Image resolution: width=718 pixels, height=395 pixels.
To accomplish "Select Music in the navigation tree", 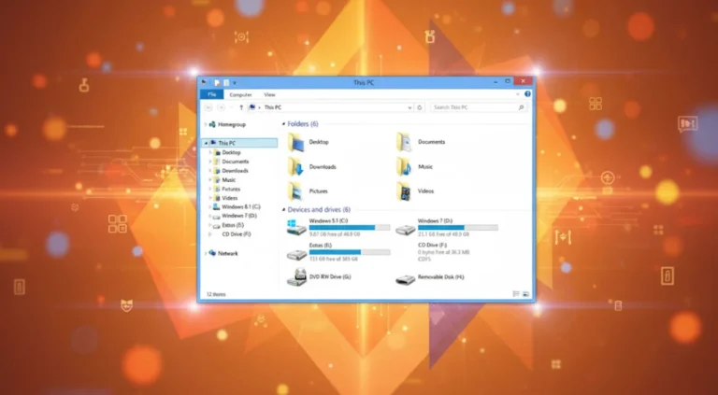I will [x=228, y=179].
